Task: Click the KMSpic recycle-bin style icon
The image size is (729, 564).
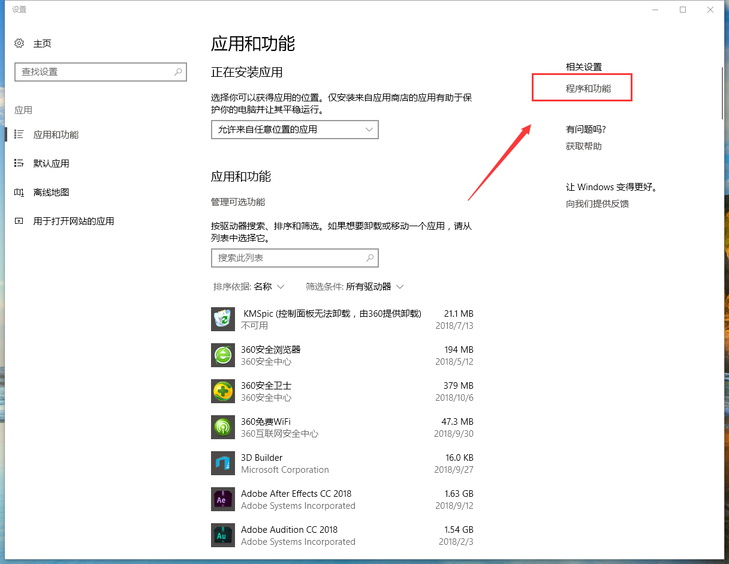Action: (222, 319)
